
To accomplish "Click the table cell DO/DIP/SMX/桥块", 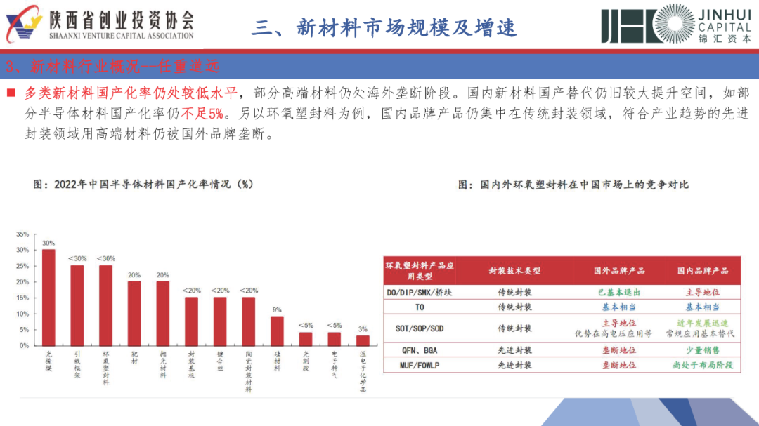I will coord(419,293).
